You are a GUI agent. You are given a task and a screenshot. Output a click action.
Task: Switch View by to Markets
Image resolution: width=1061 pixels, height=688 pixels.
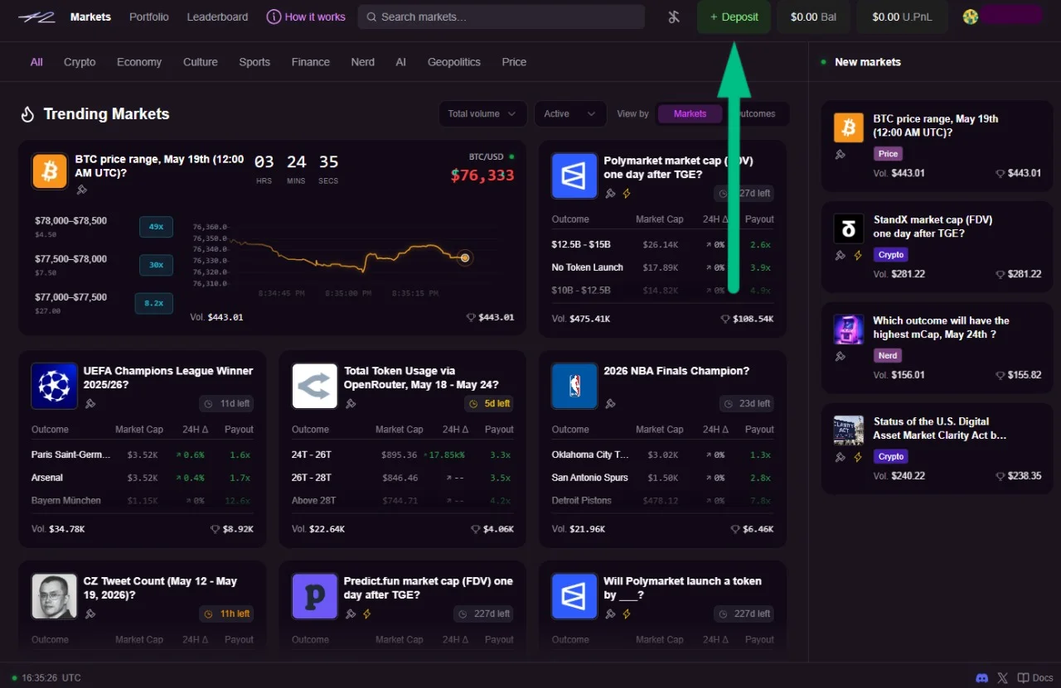click(x=690, y=113)
